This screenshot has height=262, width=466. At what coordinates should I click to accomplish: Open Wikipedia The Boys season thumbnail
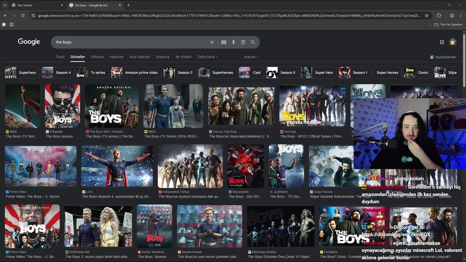62,106
